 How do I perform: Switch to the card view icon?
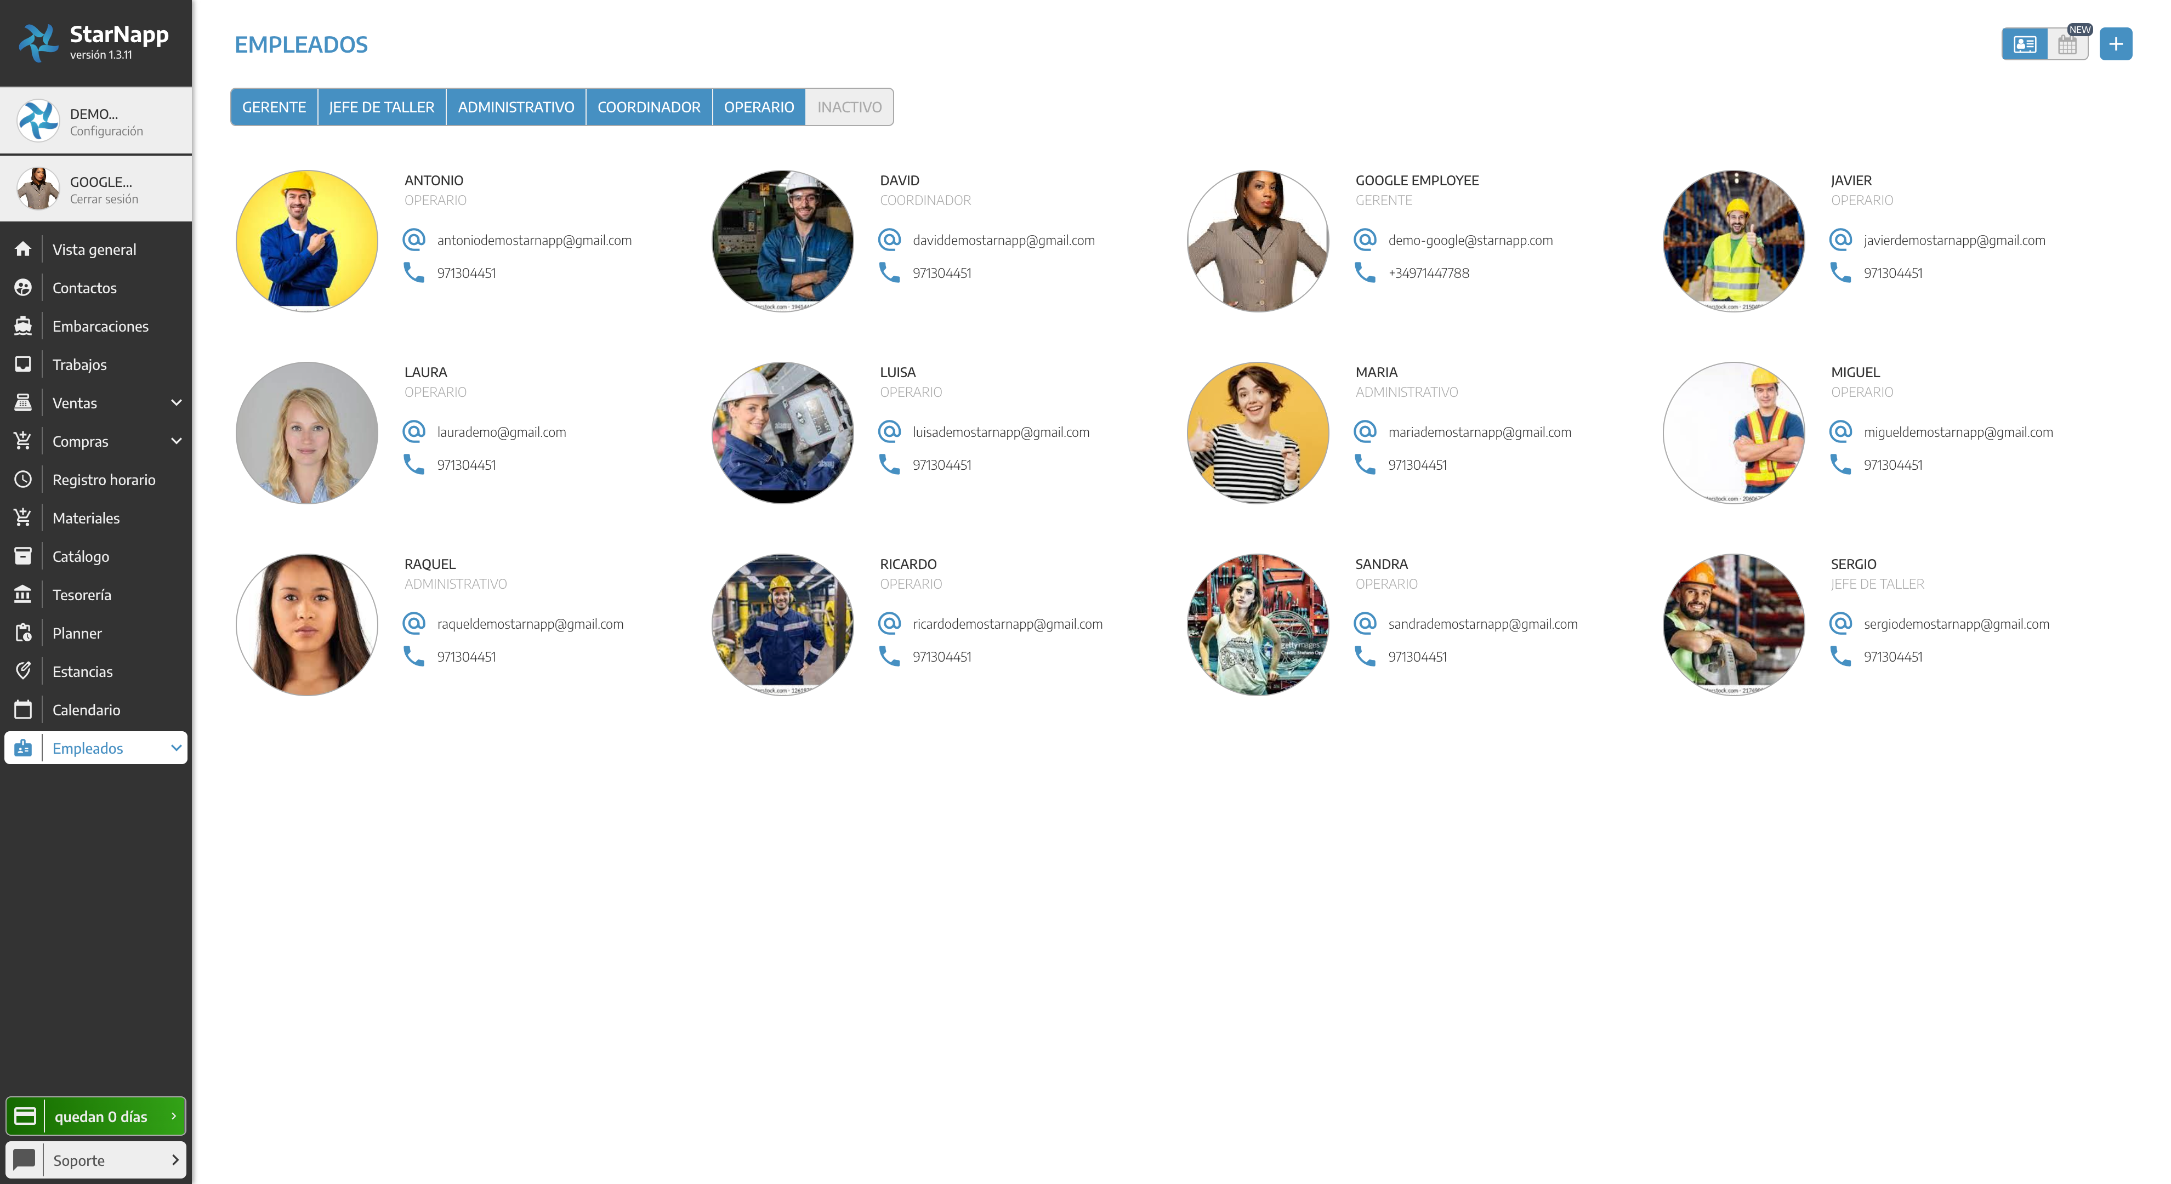[x=2025, y=44]
